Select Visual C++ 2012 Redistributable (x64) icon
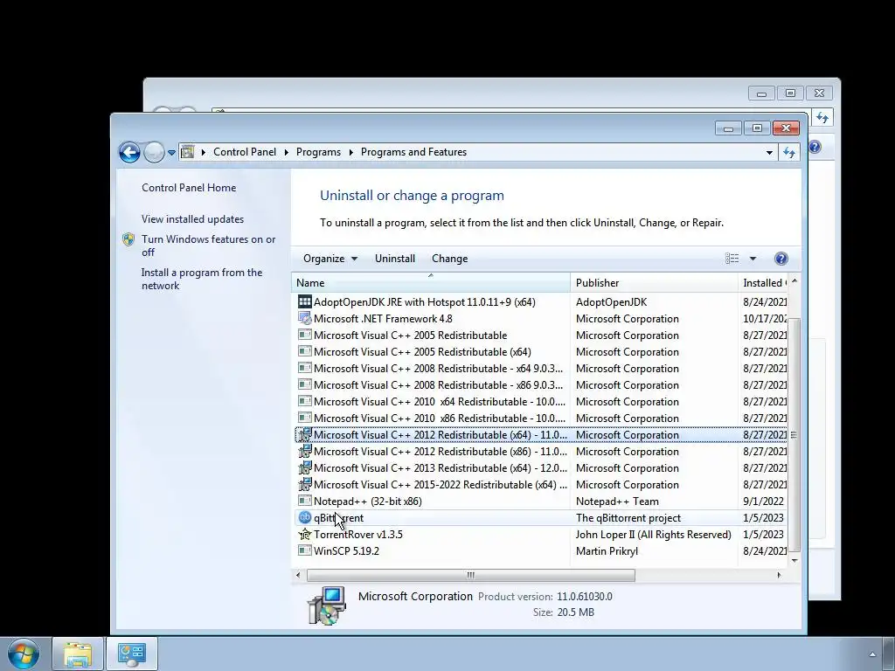895x671 pixels. point(305,435)
